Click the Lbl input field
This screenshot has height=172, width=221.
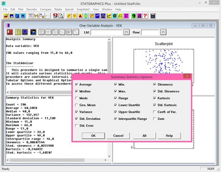tap(107, 32)
